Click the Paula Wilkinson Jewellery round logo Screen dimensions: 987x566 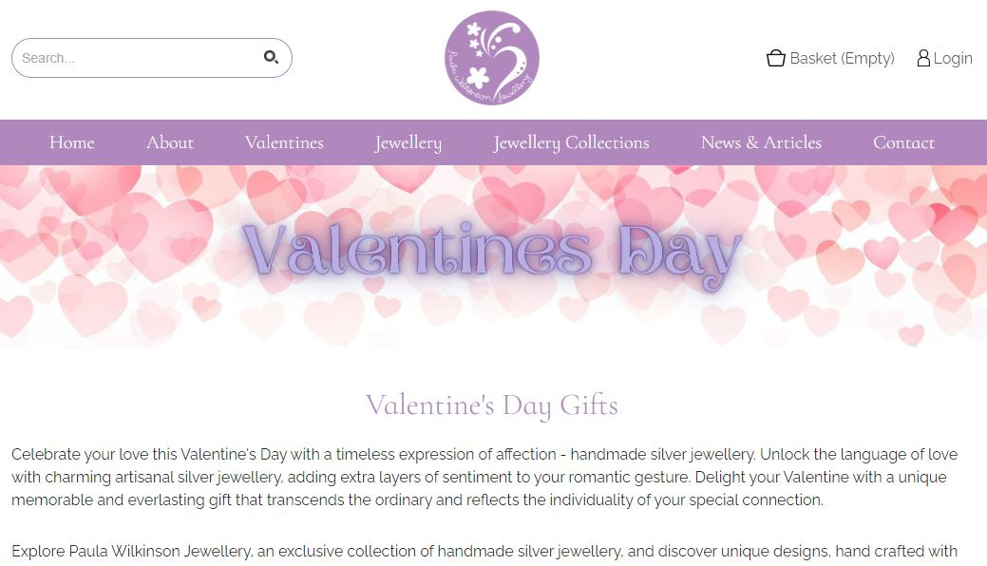(492, 58)
